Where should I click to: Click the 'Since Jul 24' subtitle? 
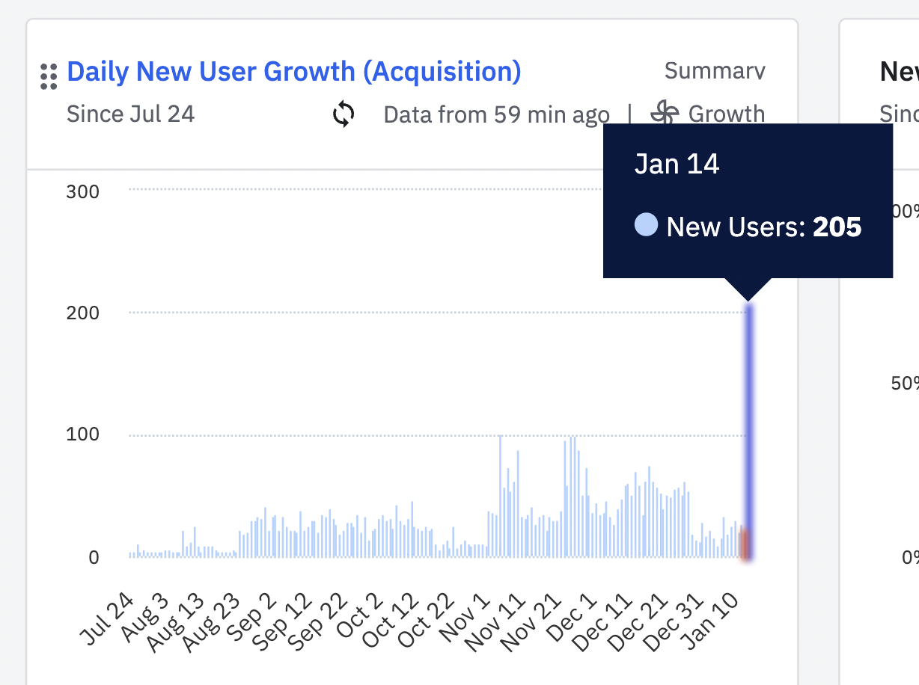pos(130,114)
